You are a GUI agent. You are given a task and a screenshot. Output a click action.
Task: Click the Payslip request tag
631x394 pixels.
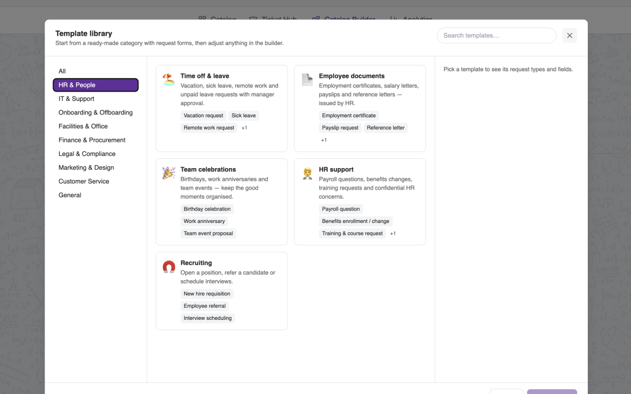(x=340, y=128)
